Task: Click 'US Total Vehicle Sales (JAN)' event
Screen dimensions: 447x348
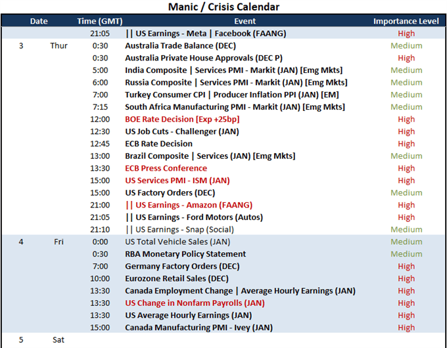Action: pos(177,242)
